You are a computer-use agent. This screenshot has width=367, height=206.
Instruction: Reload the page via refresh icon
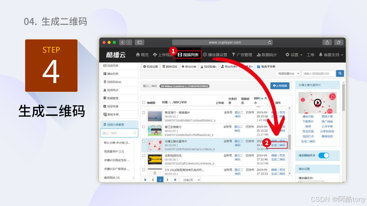tap(270, 42)
